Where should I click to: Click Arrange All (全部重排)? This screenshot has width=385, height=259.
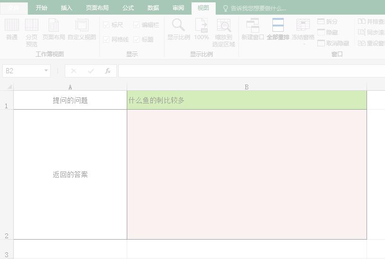[x=278, y=29]
